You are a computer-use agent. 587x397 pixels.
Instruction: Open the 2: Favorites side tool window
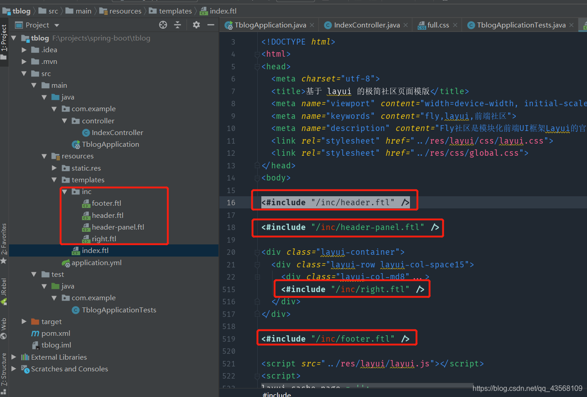click(x=4, y=244)
